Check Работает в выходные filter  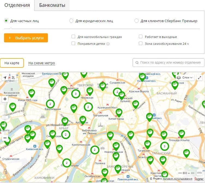[140, 37]
